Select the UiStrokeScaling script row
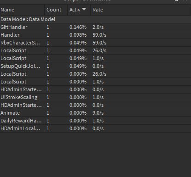The image size is (191, 177). click(x=95, y=97)
